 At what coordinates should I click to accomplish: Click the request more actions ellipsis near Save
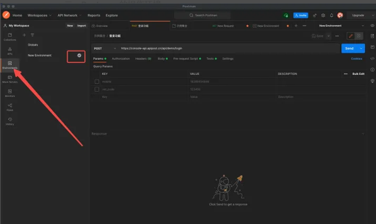(337, 36)
